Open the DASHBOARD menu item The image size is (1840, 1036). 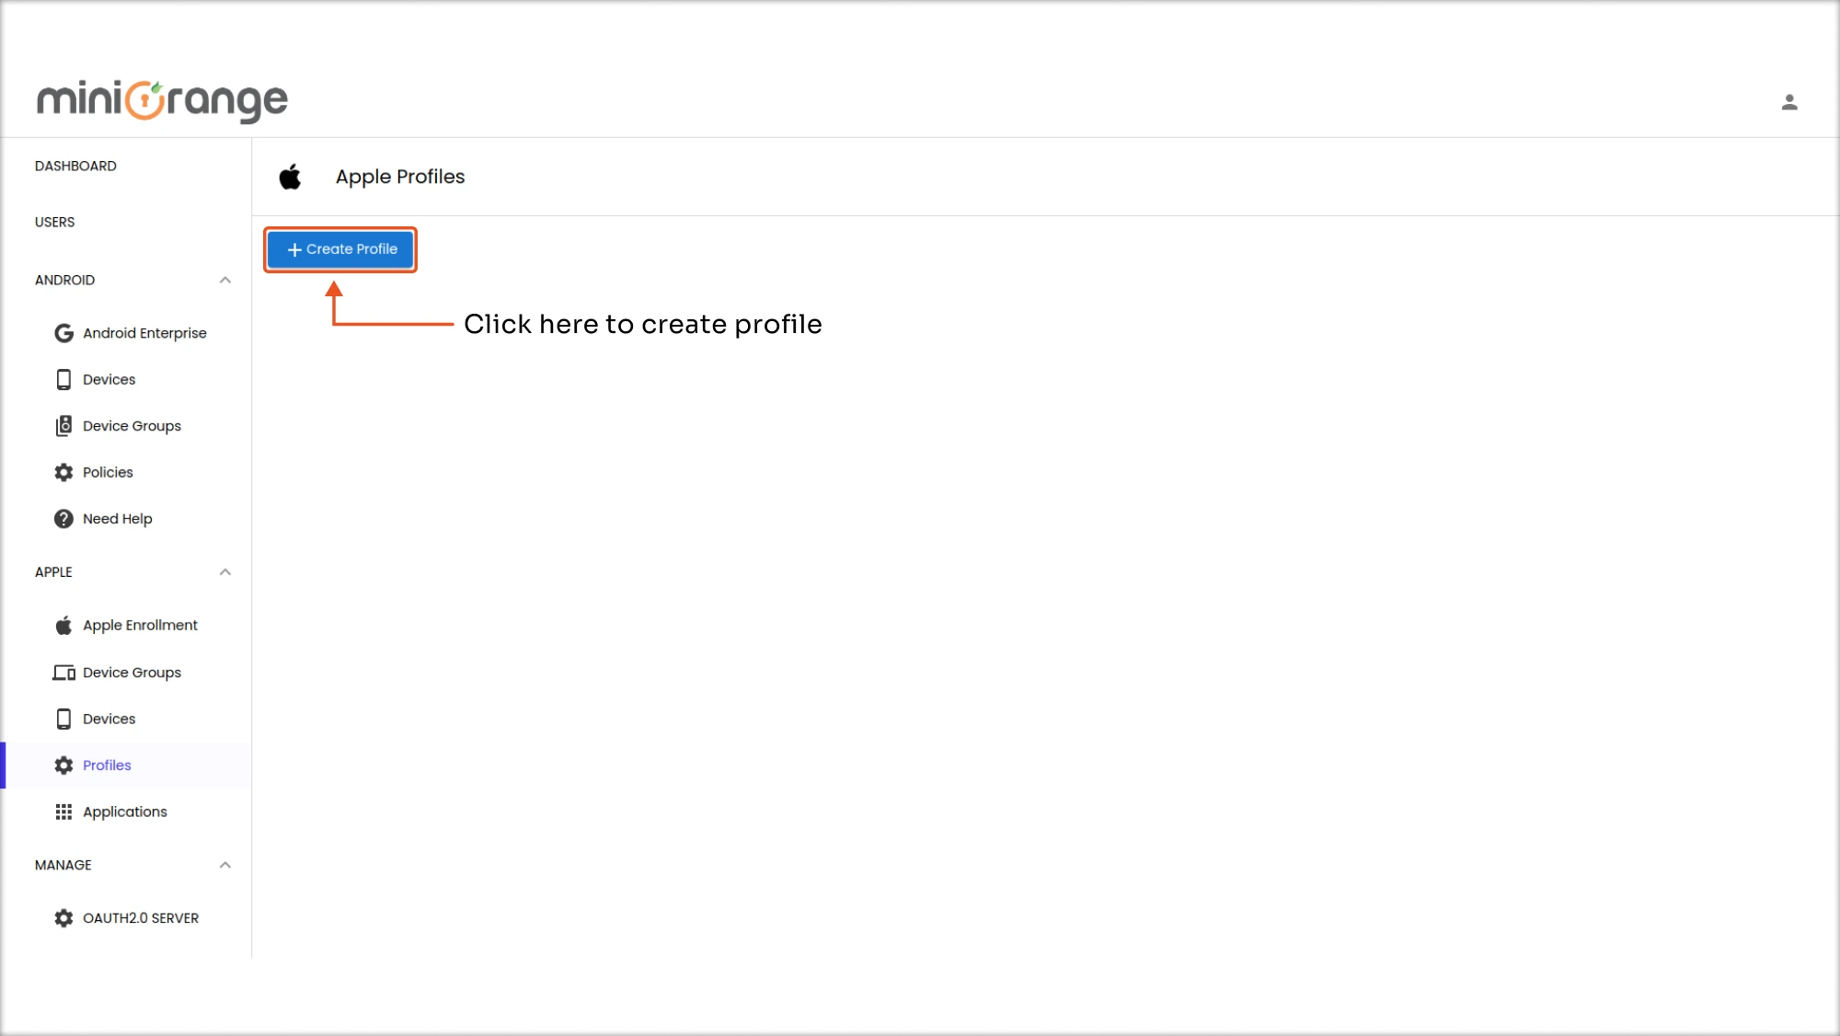[75, 166]
